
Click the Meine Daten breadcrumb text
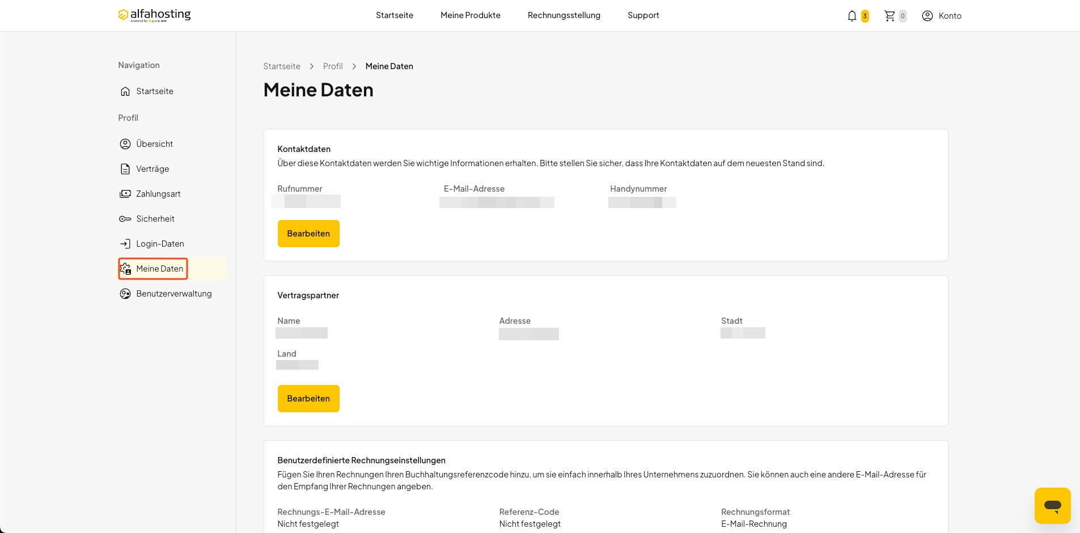click(389, 66)
